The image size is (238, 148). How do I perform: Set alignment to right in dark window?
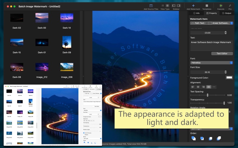click(203, 87)
